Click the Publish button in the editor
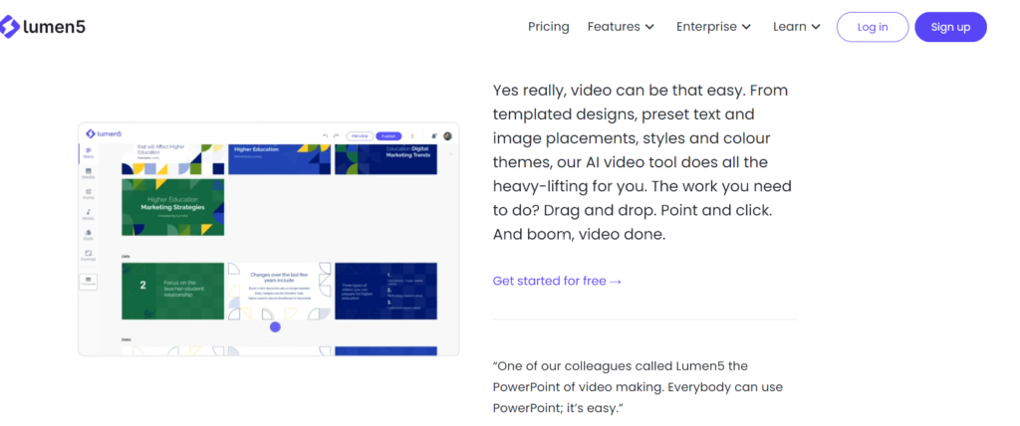The image size is (1020, 426). [x=388, y=136]
